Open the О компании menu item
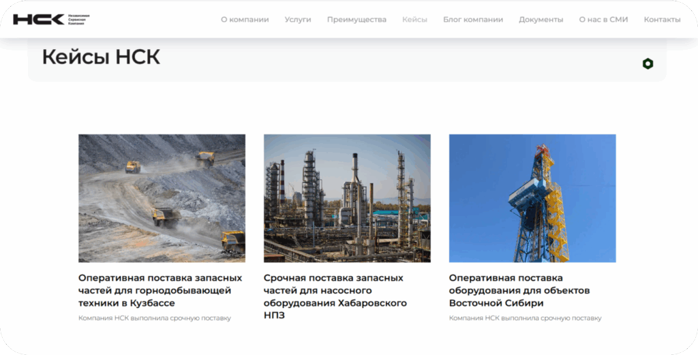 (245, 20)
